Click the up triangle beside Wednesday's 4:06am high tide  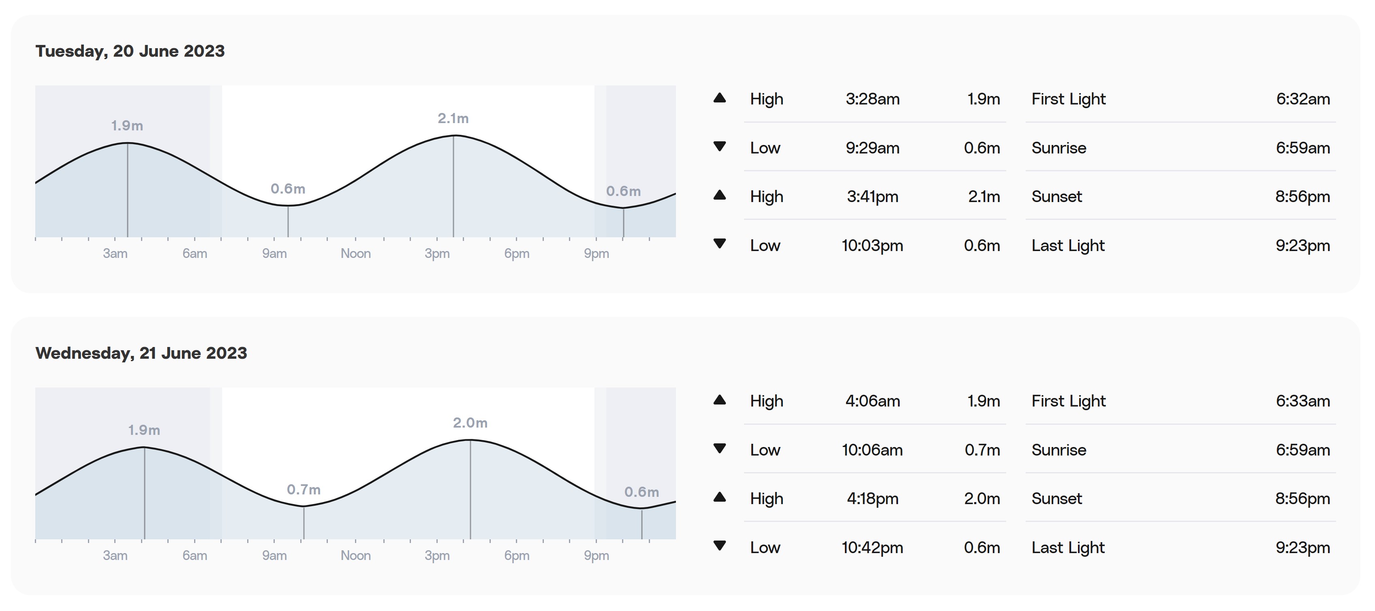tap(720, 400)
